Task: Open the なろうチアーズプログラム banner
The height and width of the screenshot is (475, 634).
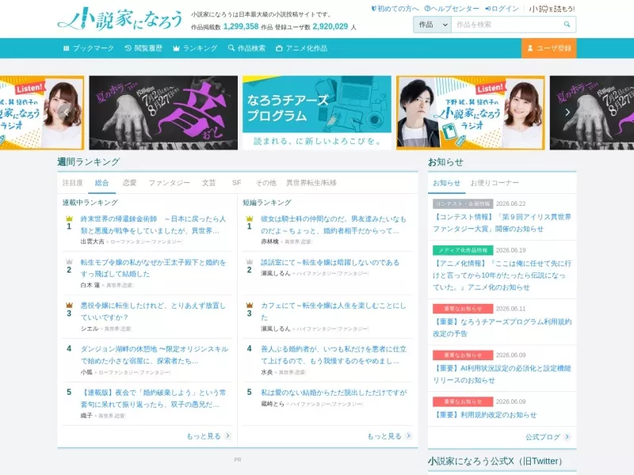Action: 317,112
